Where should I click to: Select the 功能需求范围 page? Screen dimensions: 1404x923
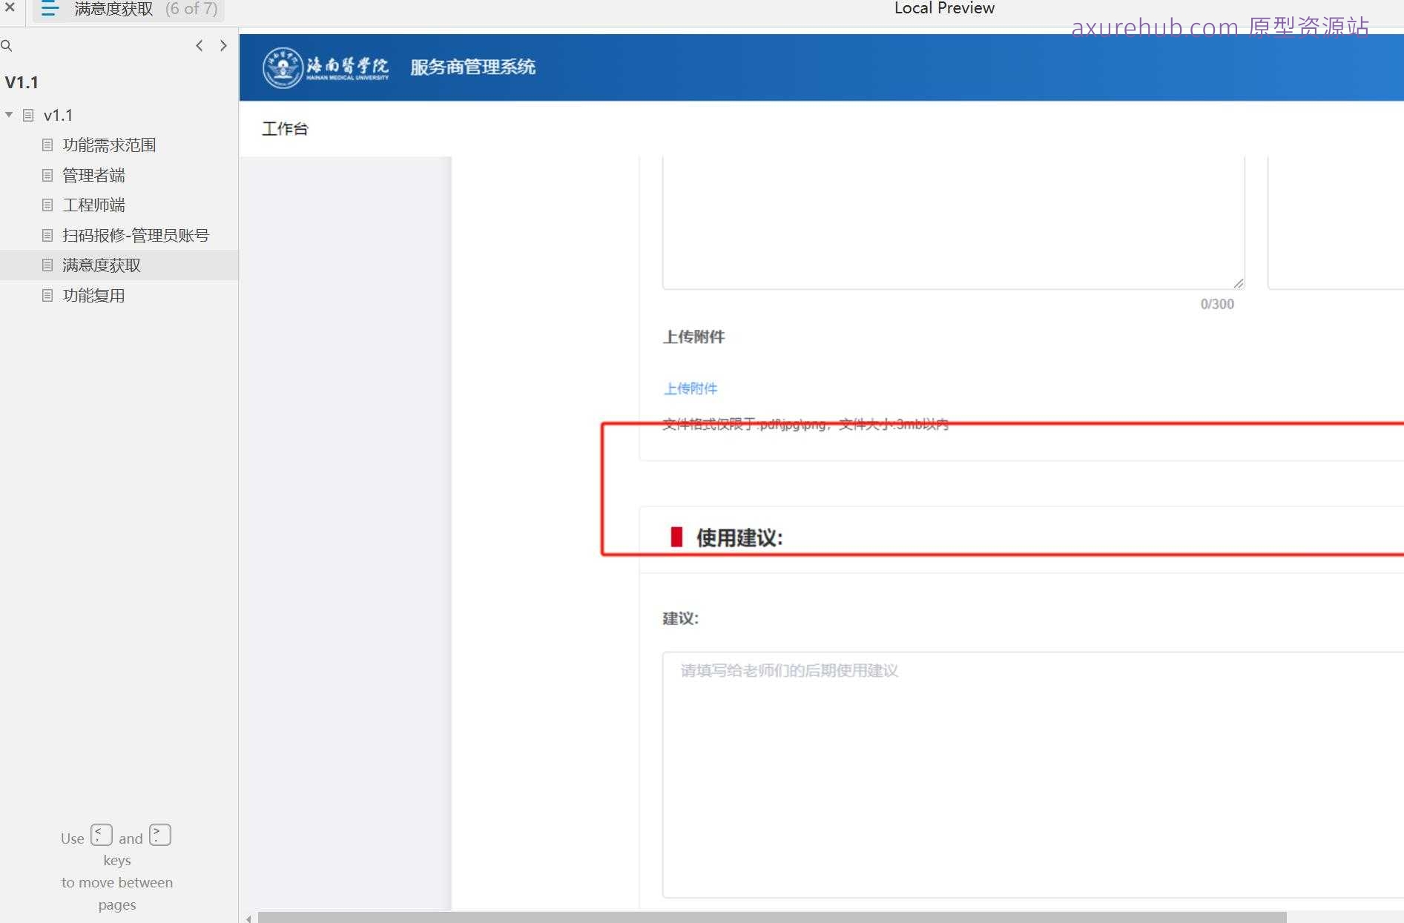(108, 145)
